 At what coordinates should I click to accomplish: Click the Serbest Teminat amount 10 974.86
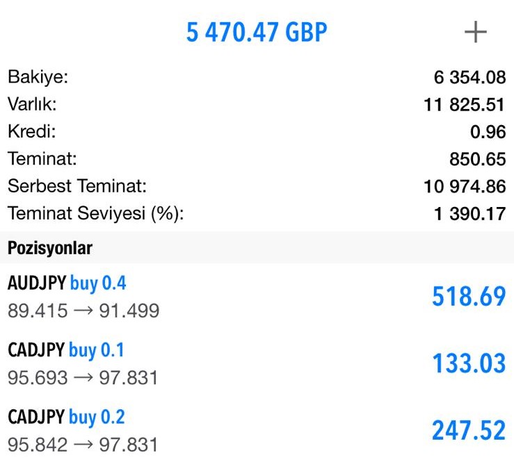pos(464,187)
